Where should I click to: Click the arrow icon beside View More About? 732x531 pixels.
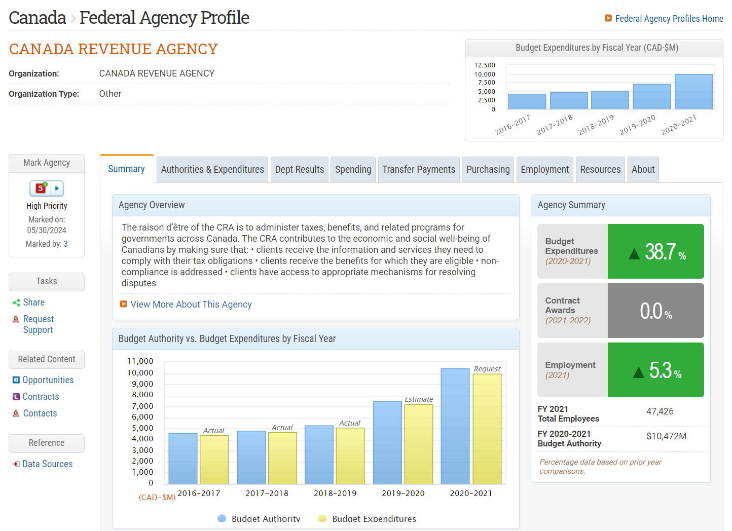pos(124,304)
